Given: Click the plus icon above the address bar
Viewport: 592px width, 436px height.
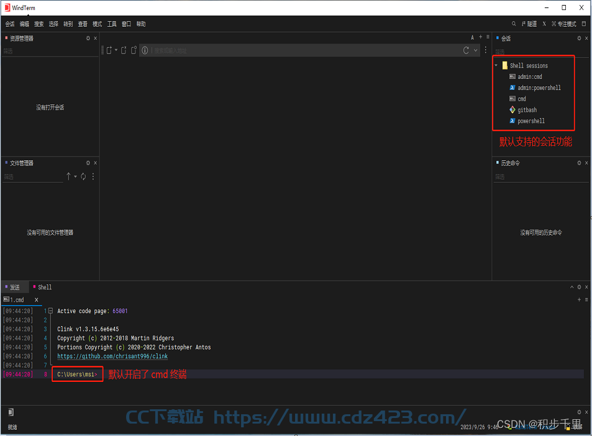Looking at the screenshot, I should point(481,37).
